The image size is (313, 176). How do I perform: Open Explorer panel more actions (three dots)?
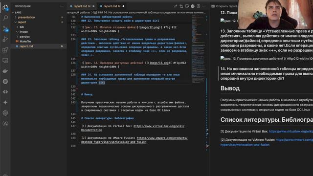pyautogui.click(x=62, y=6)
